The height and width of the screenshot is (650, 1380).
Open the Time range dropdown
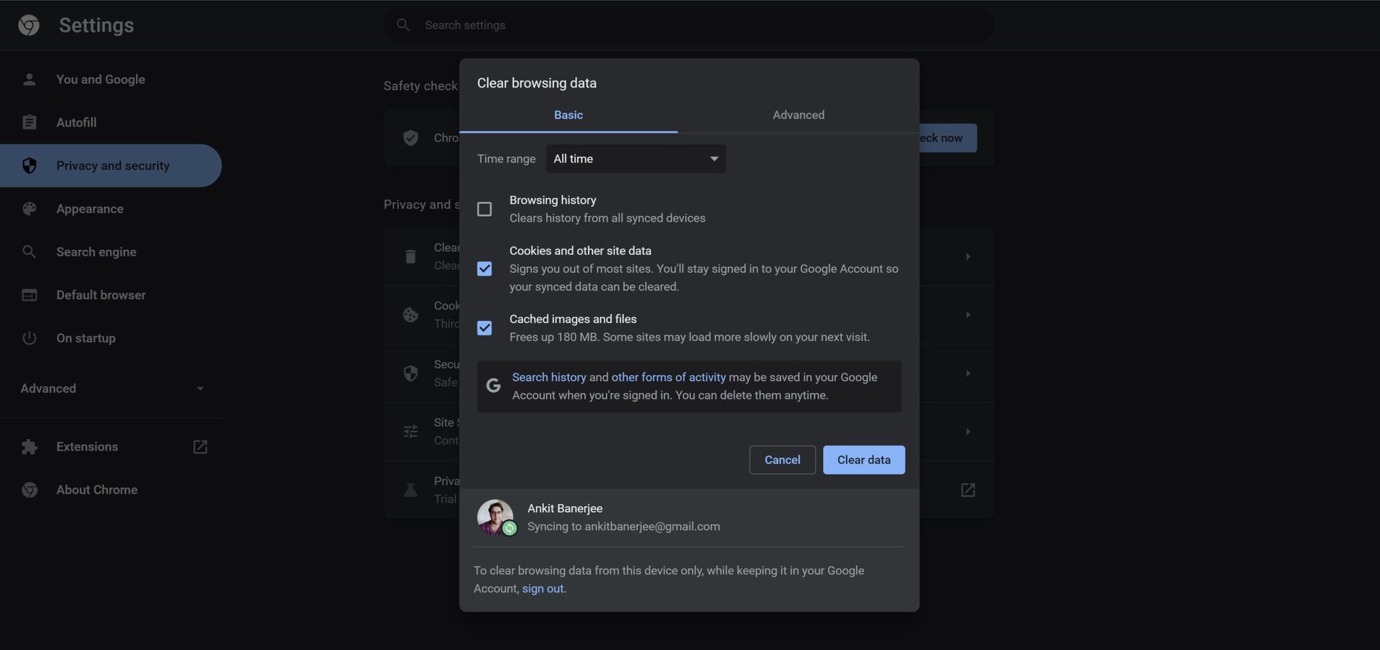635,159
